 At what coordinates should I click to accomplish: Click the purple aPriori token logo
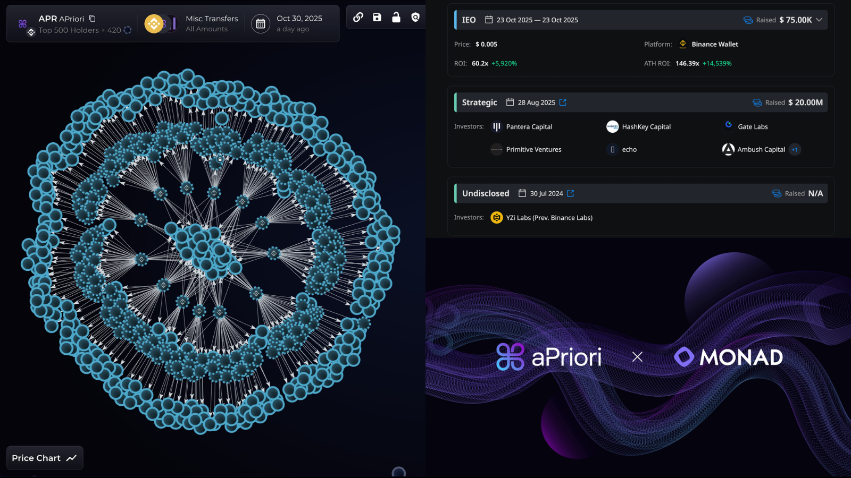[22, 23]
